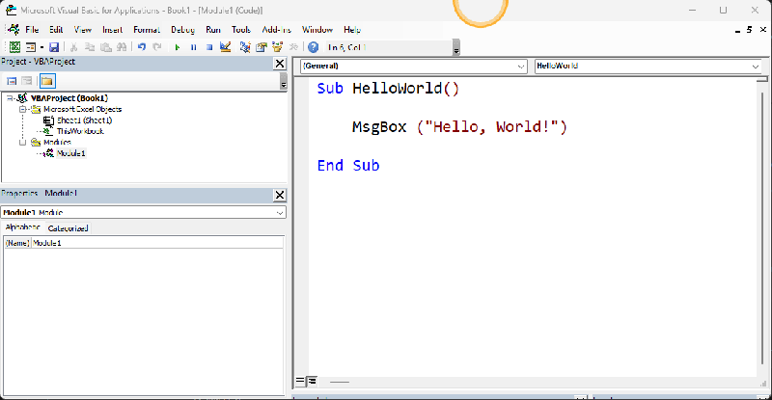This screenshot has width=772, height=400.
Task: Close the Project - VBAProject pane
Action: point(280,64)
